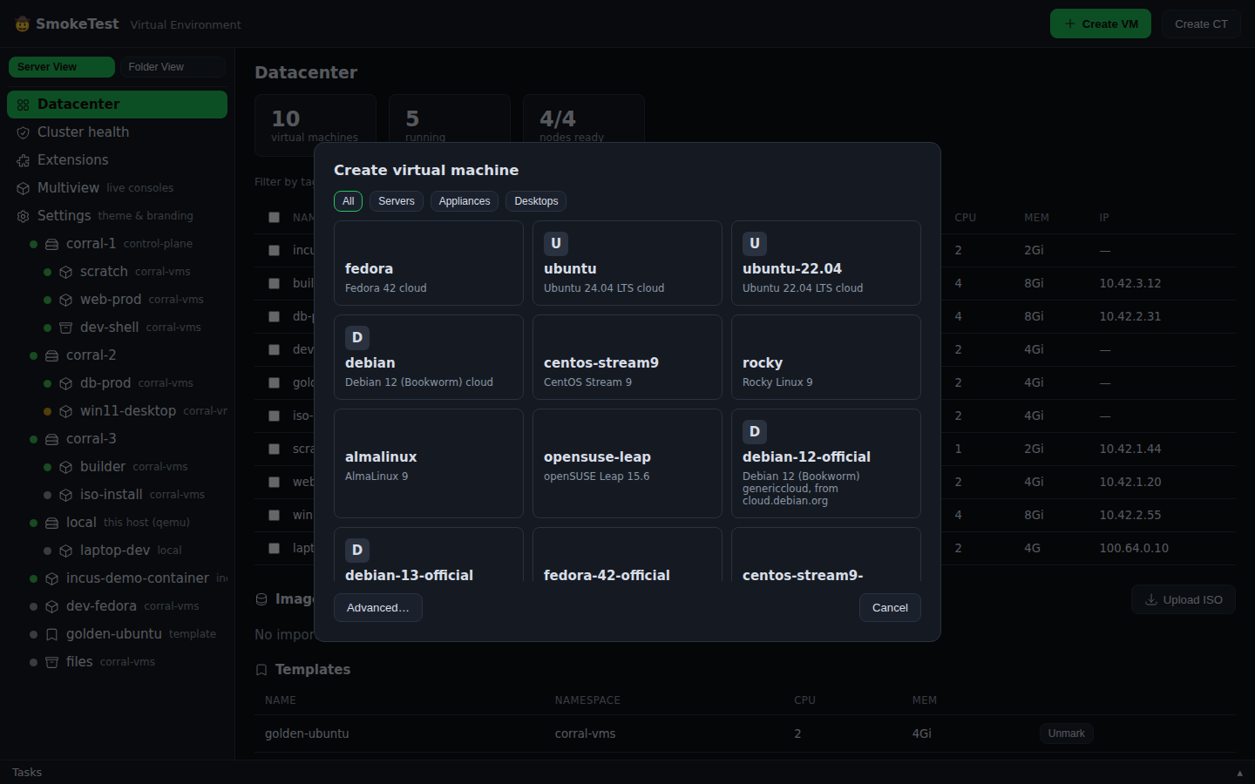
Task: Toggle the select-all checkbox in table header
Action: 274,217
